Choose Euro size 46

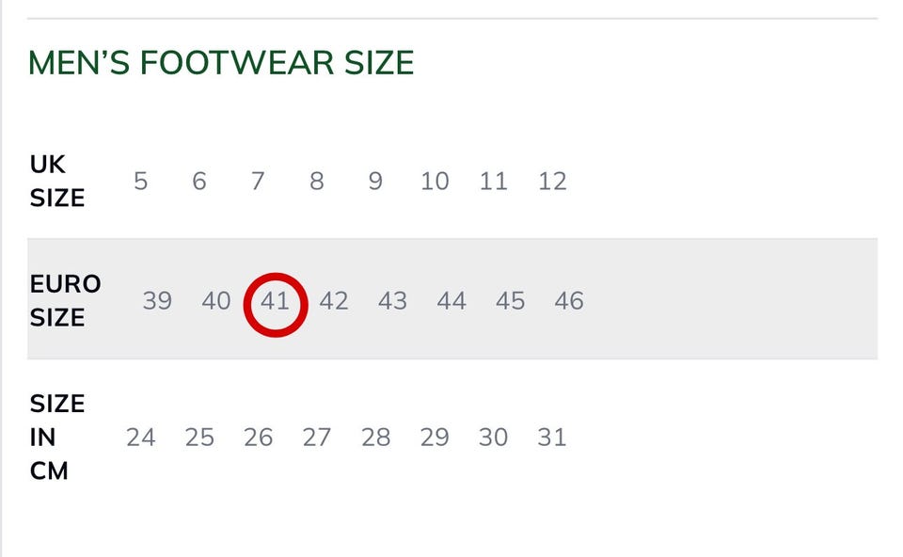(x=569, y=301)
